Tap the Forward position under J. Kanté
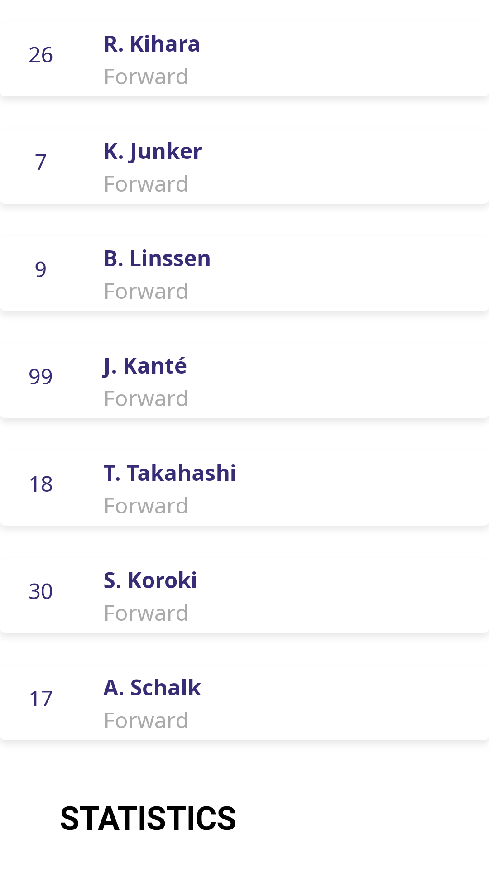Screen dimensions: 489x872 coord(146,399)
